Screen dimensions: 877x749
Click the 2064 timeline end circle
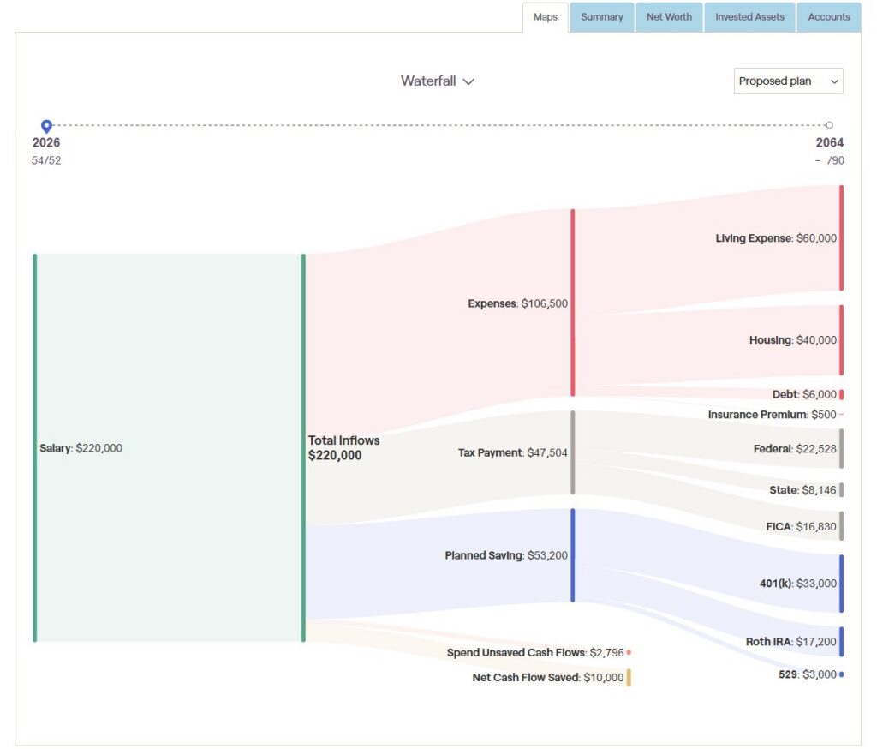pyautogui.click(x=829, y=125)
